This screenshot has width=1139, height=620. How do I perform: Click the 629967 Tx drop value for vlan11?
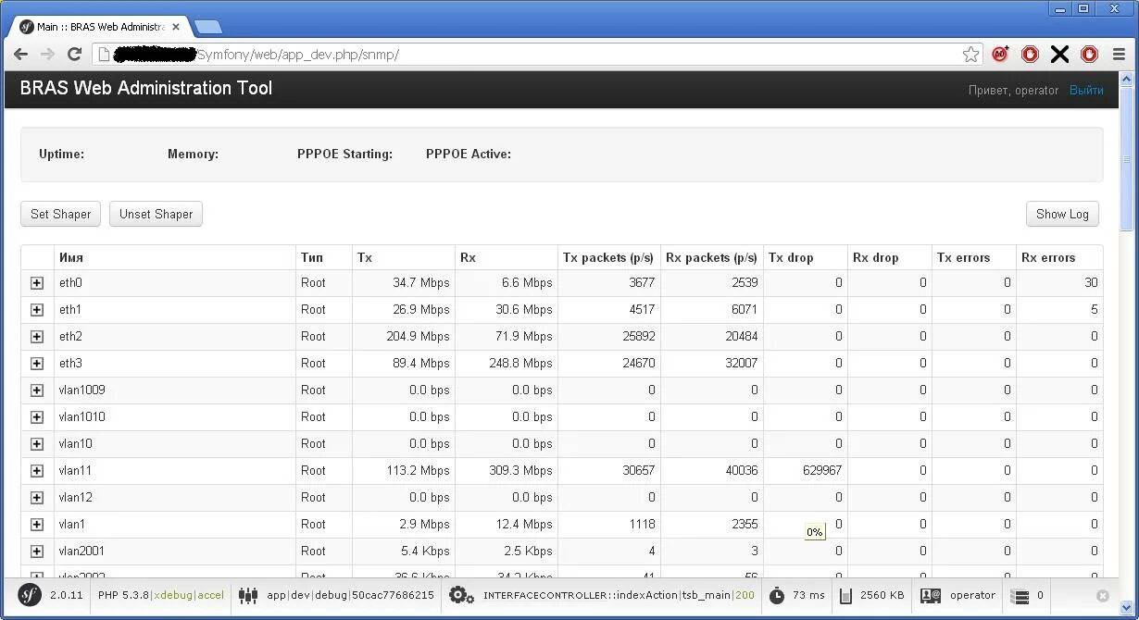(x=822, y=471)
